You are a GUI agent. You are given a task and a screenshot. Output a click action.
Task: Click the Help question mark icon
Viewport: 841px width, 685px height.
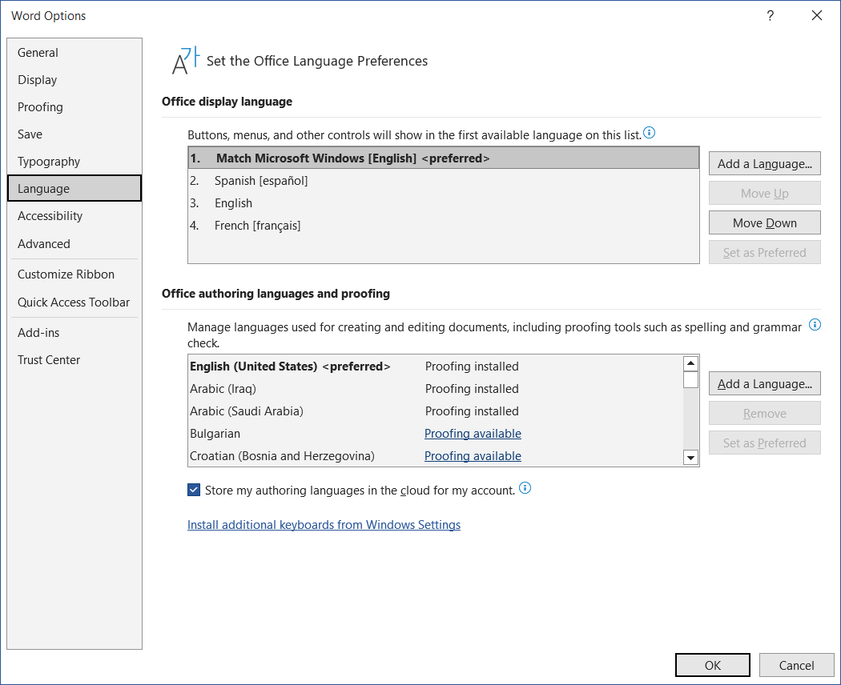click(x=771, y=15)
